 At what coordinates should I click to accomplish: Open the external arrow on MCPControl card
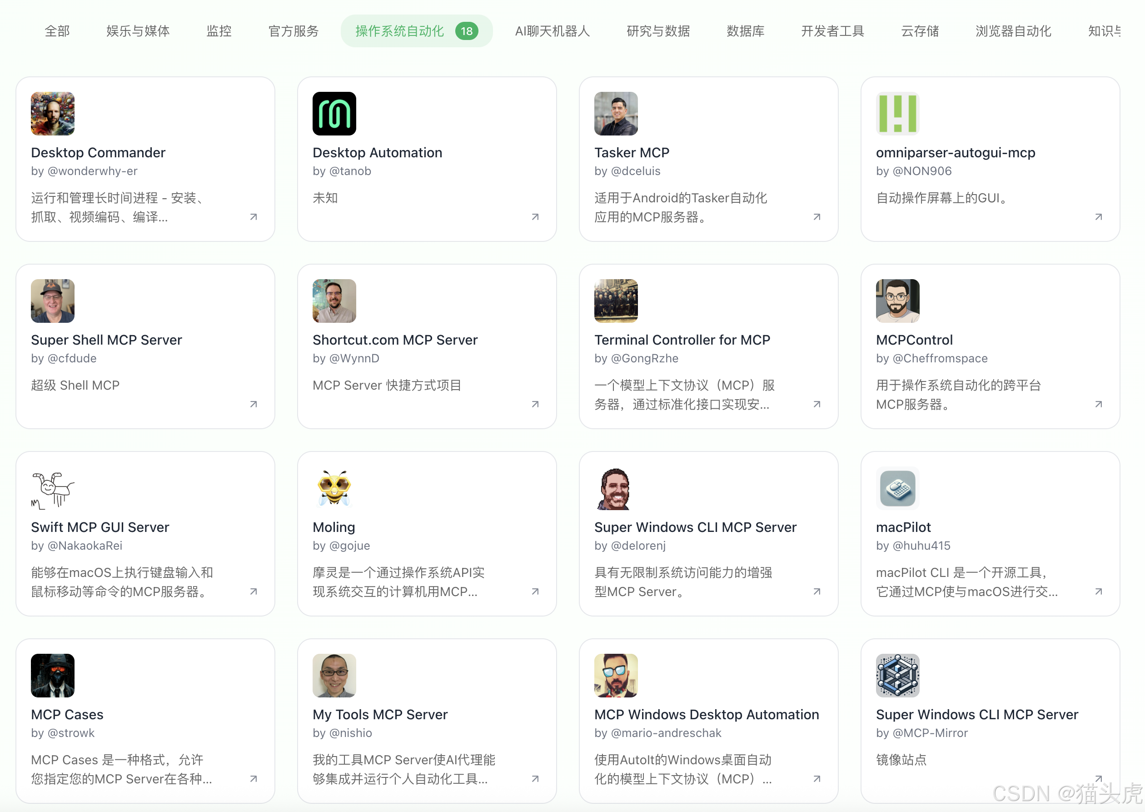pyautogui.click(x=1099, y=405)
